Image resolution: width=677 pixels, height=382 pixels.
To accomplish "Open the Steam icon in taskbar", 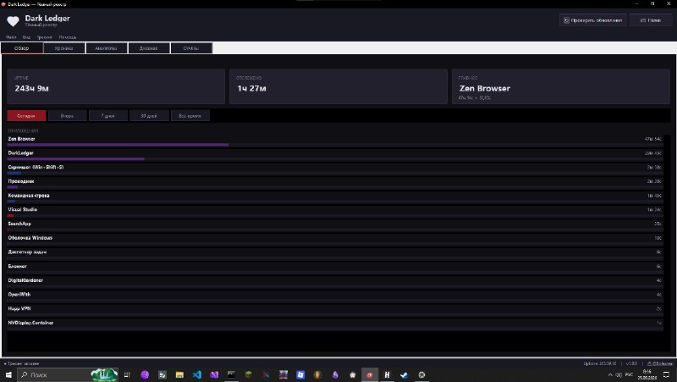I will tap(405, 374).
